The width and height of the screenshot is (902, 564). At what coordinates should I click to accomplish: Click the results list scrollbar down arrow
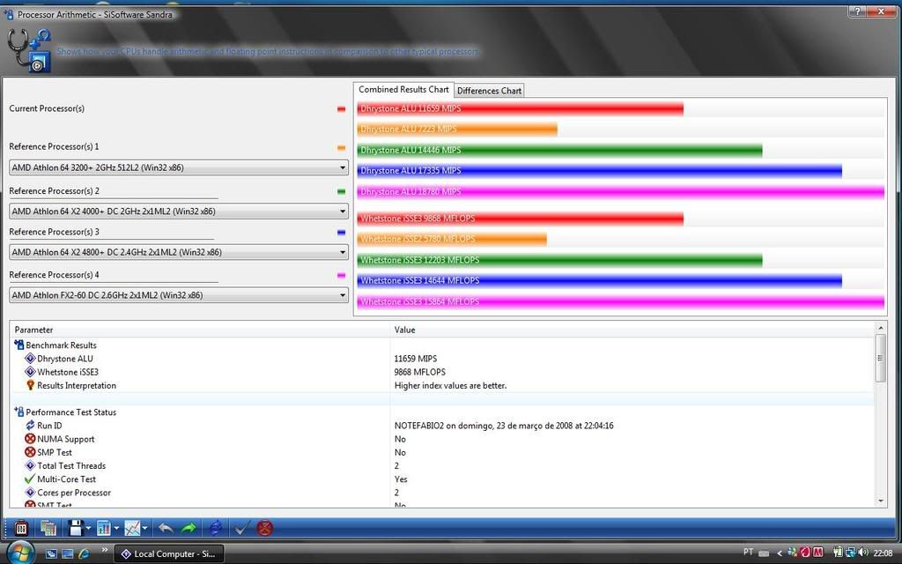pos(881,501)
